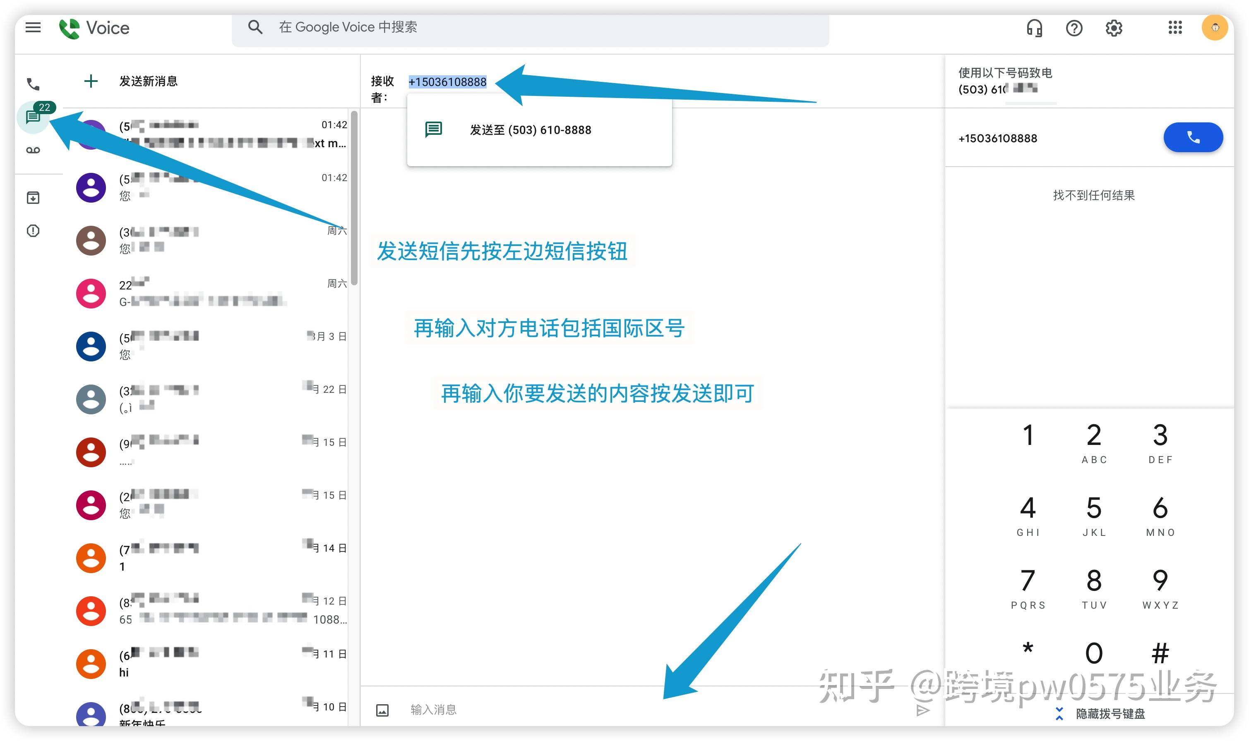Image resolution: width=1249 pixels, height=741 pixels.
Task: Open the Help question mark icon
Action: (1074, 28)
